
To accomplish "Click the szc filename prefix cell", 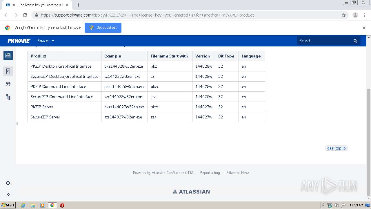I will pyautogui.click(x=170, y=97).
